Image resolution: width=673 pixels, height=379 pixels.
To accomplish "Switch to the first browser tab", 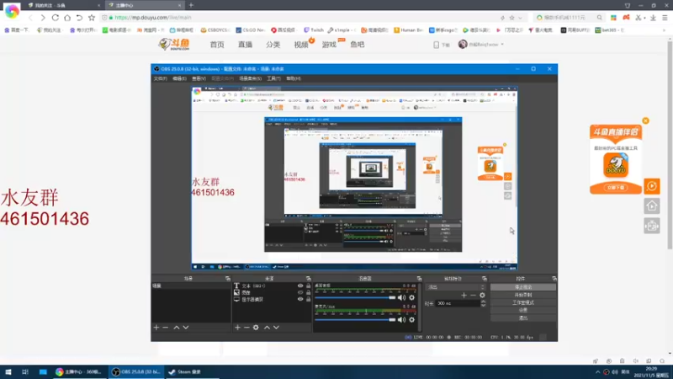I will coord(64,5).
